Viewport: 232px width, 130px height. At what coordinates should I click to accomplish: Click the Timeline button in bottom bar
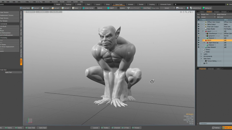coord(106,128)
